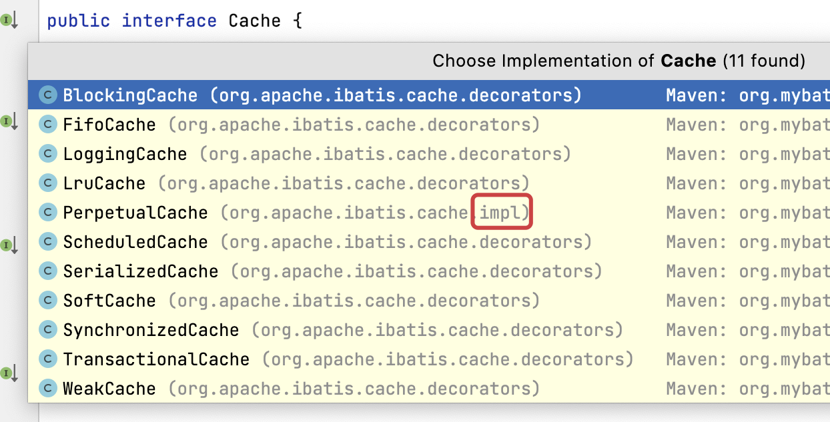
Task: Click the popup title Choose Implementation of Cache
Action: tap(619, 61)
